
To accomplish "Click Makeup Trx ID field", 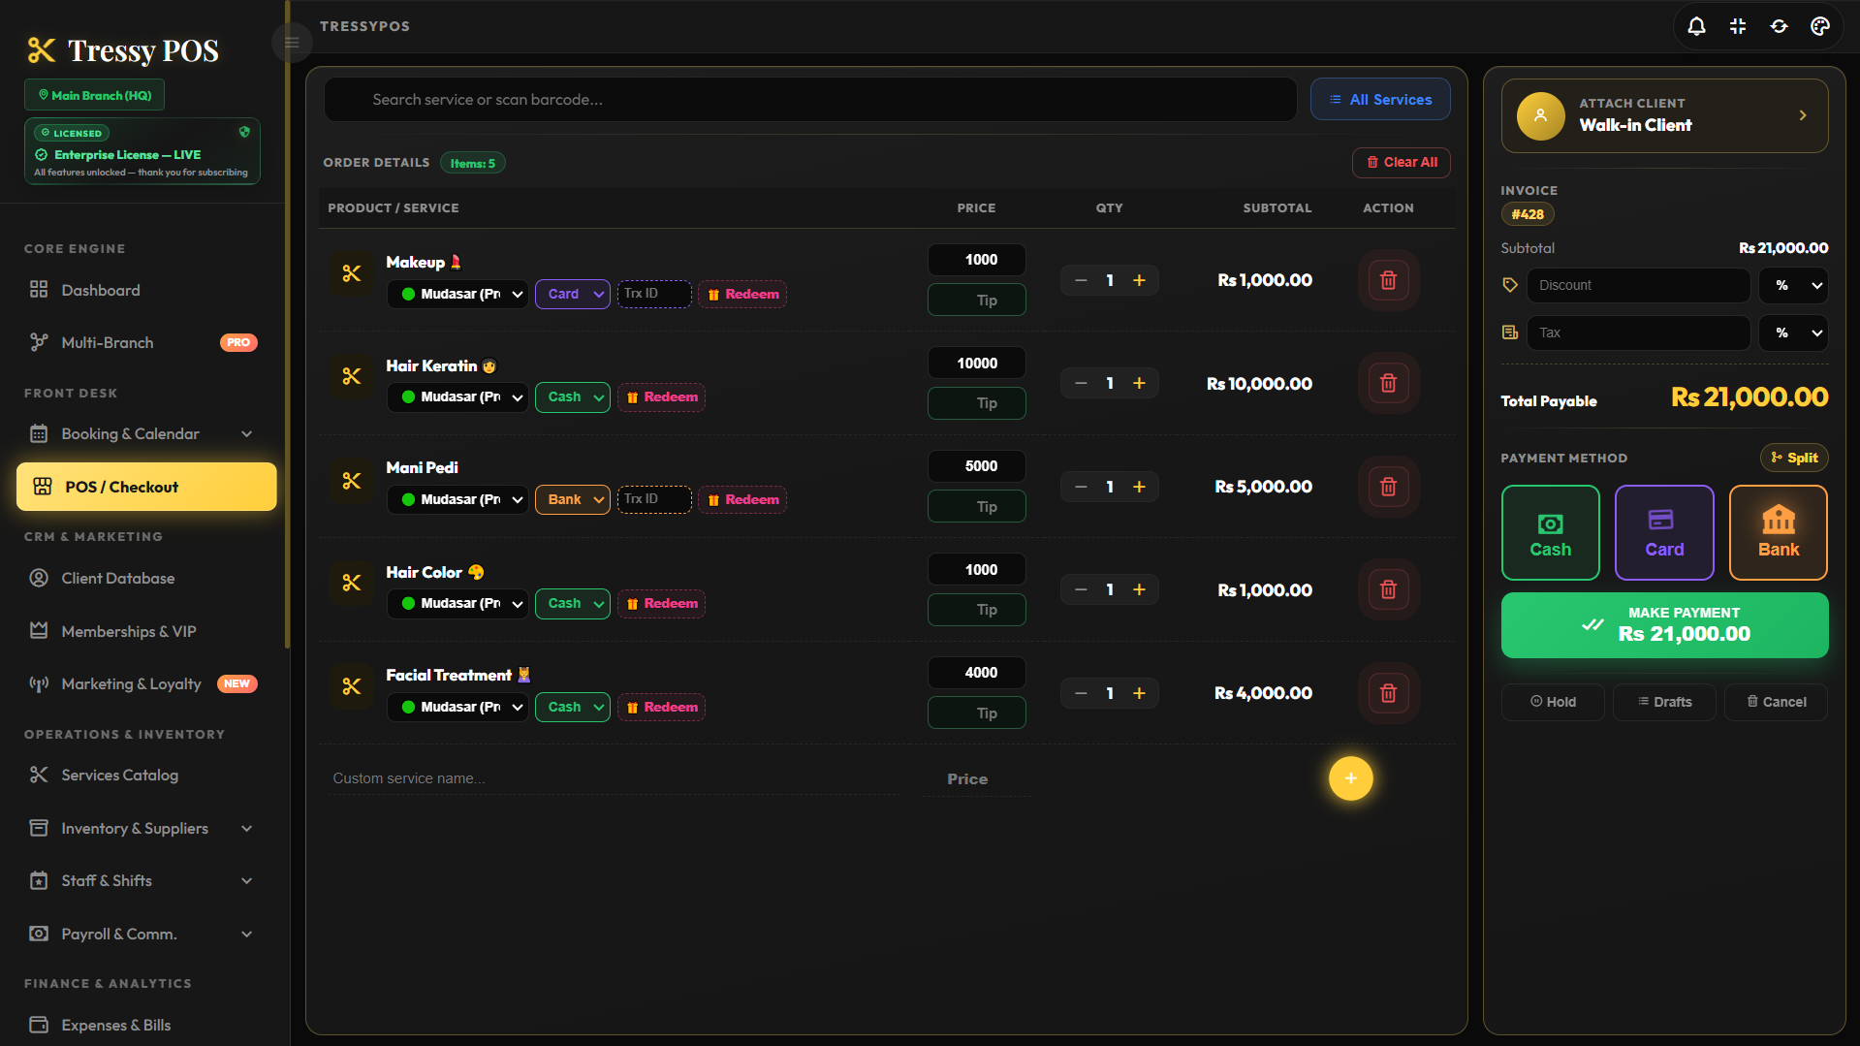I will pyautogui.click(x=654, y=294).
